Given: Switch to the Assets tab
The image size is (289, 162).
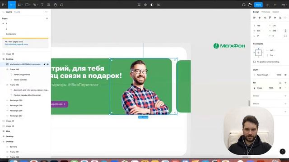Looking at the screenshot, I should 17,12.
